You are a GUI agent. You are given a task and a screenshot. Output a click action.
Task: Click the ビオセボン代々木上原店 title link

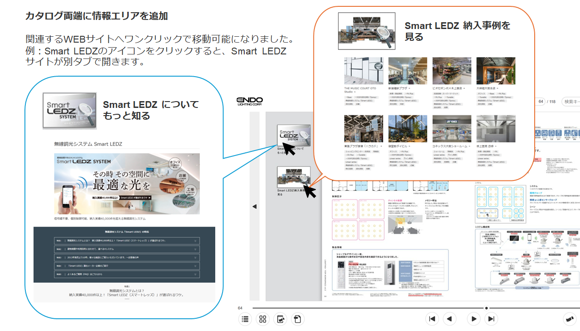click(448, 88)
